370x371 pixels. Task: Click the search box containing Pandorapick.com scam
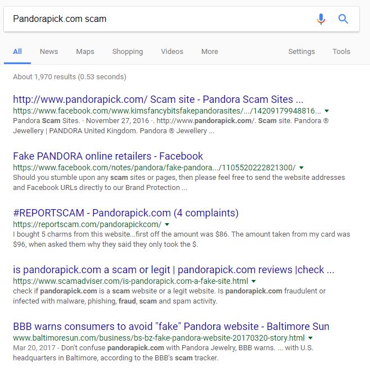(157, 19)
